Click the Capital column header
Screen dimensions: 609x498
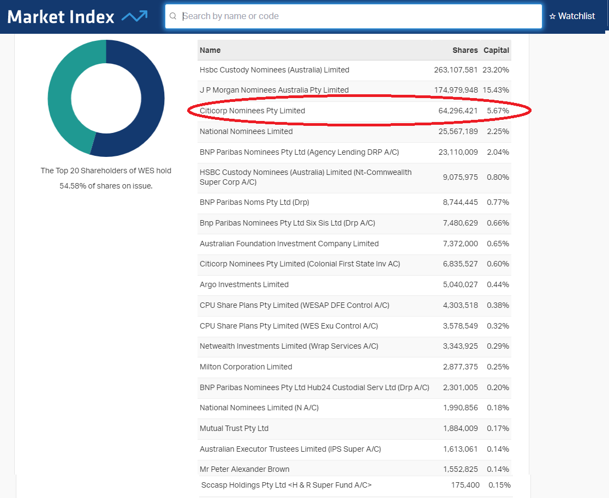(x=496, y=50)
